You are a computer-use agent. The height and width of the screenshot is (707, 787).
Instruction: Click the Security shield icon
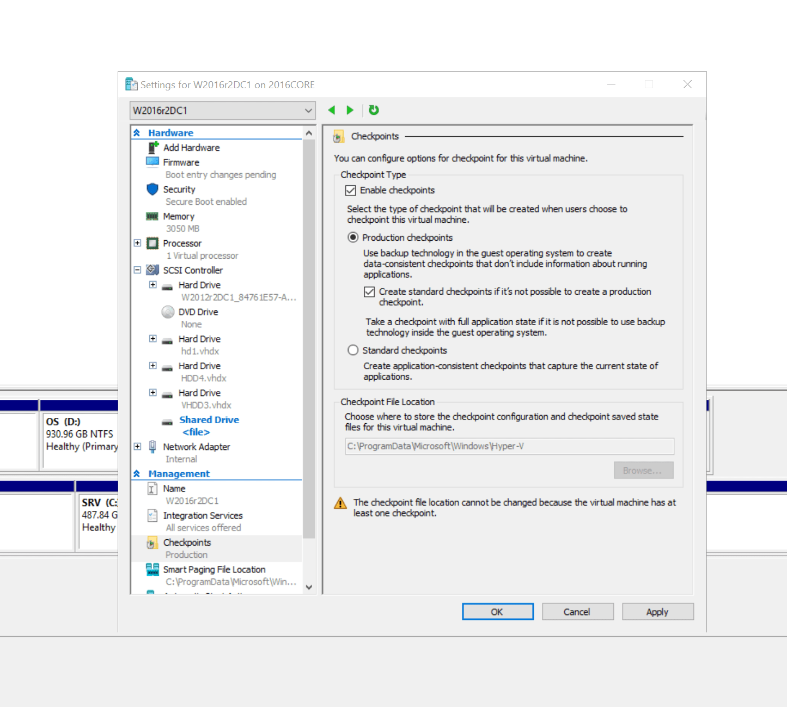[x=152, y=189]
